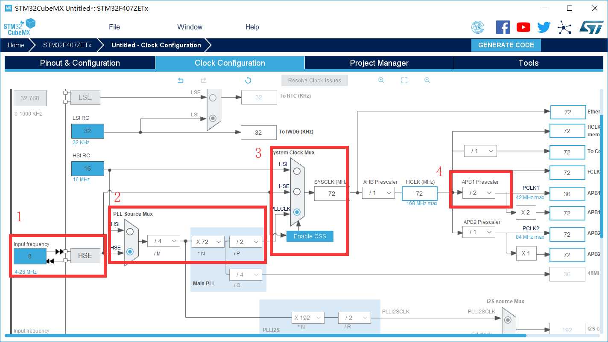Viewport: 608px width, 342px height.
Task: Open the APB1 Prescaler dropdown
Action: (x=479, y=193)
